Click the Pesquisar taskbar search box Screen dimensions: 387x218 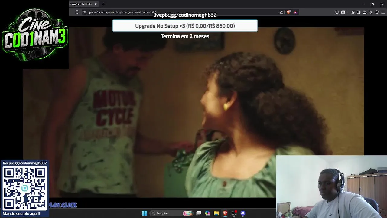(171, 213)
